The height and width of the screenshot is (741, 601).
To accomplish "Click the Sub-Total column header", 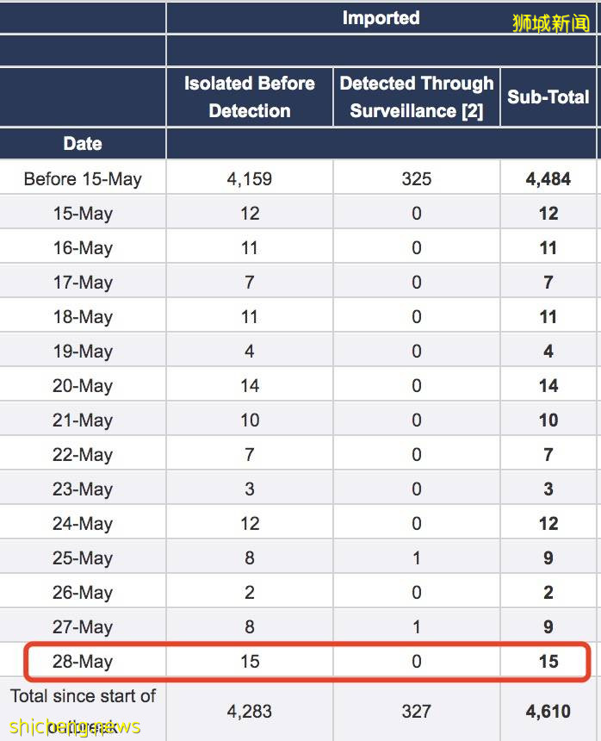I will [548, 97].
